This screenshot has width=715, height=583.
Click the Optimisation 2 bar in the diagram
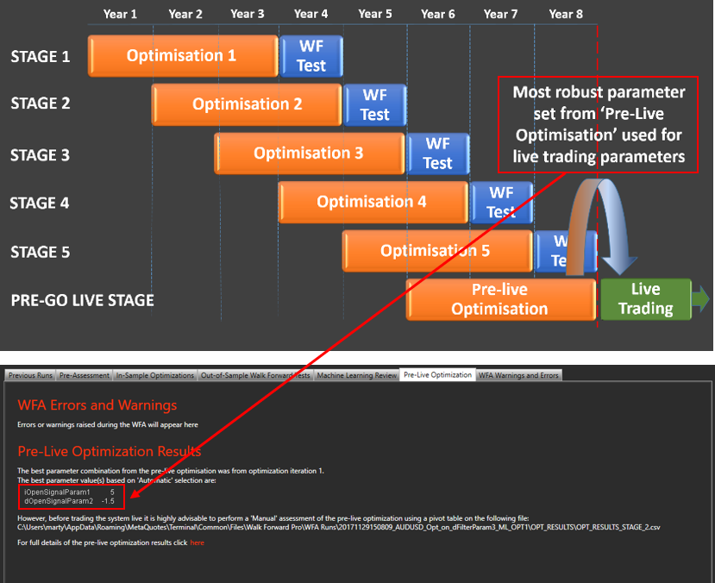pos(247,104)
